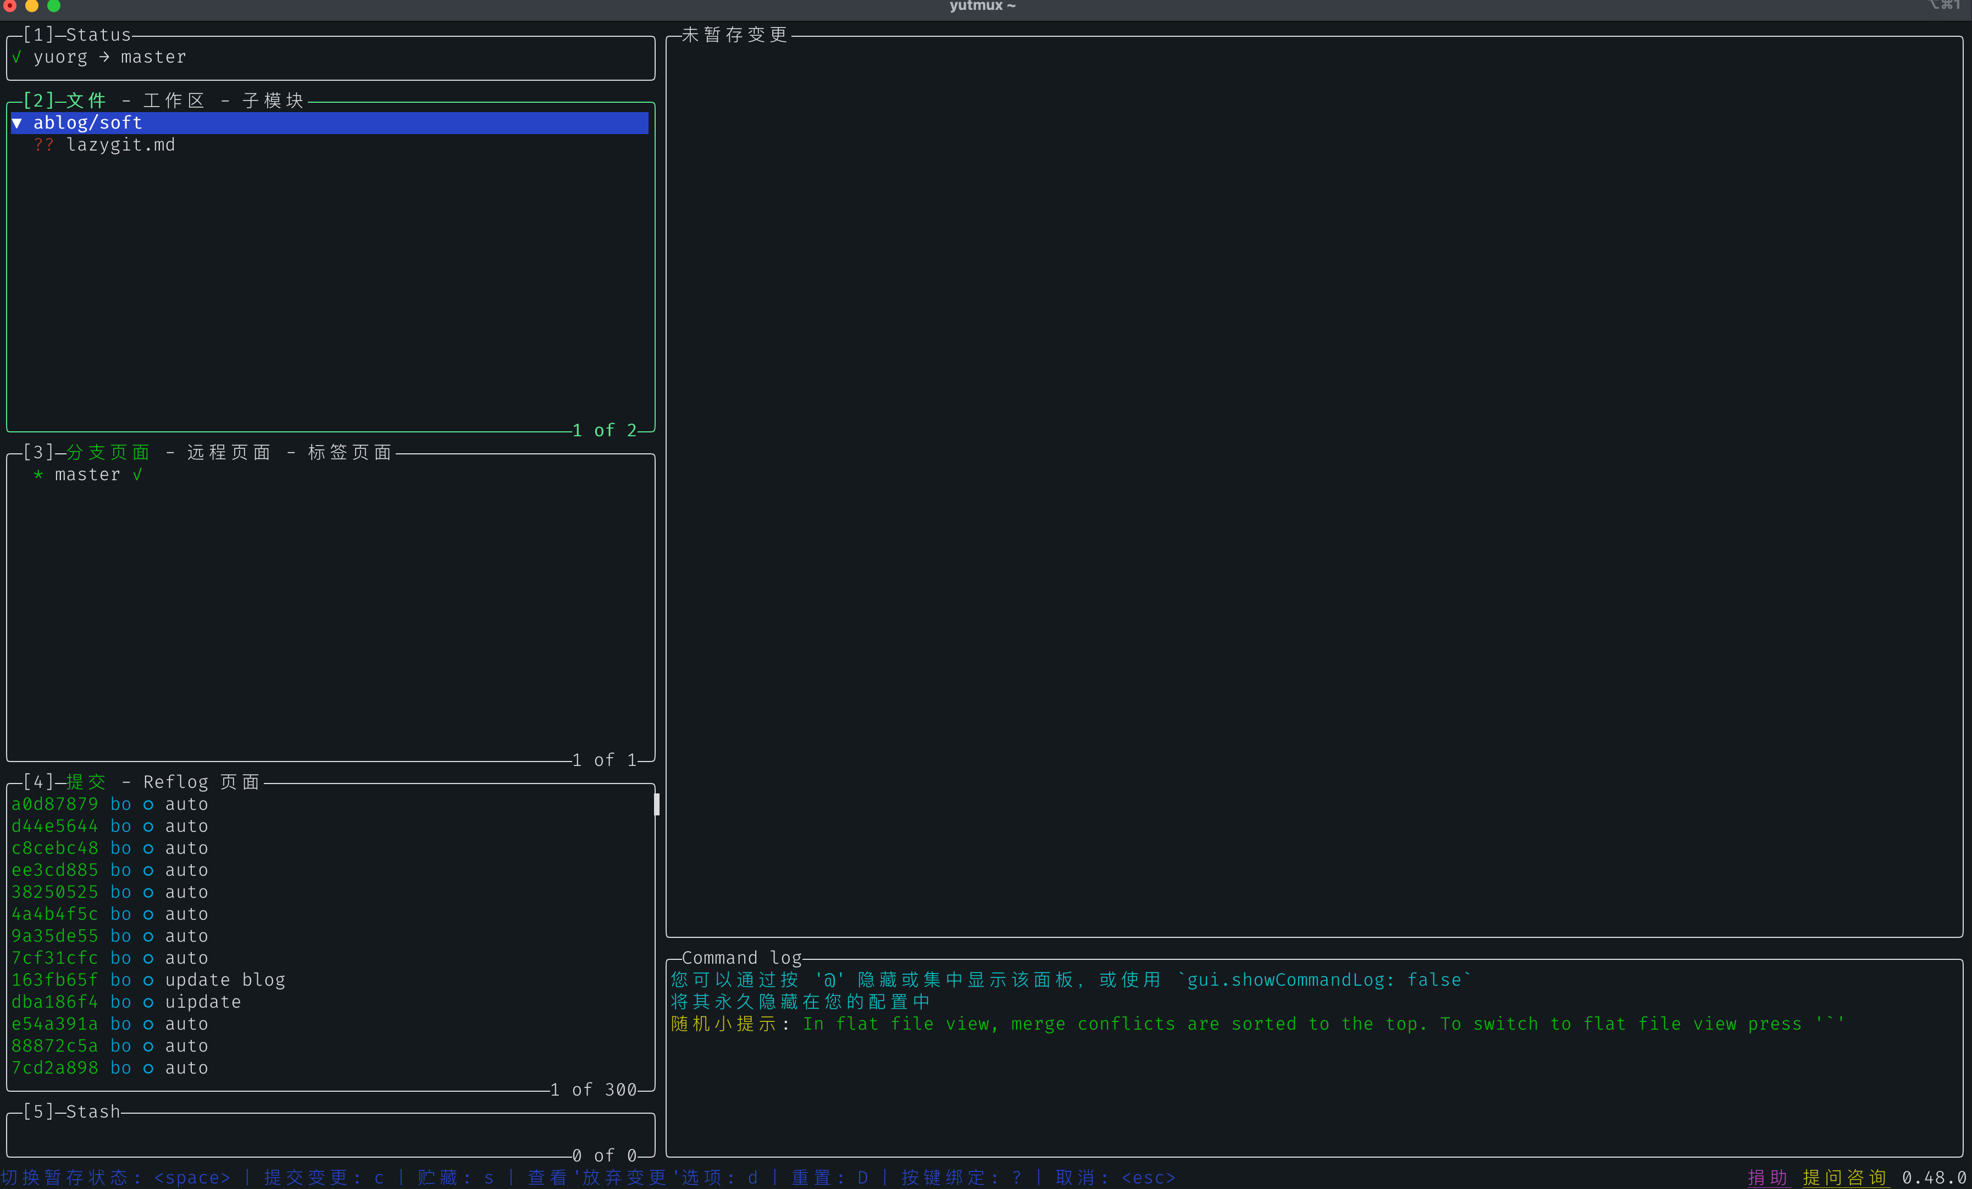Select commit 88872c5a
The height and width of the screenshot is (1189, 1972).
[330, 1046]
